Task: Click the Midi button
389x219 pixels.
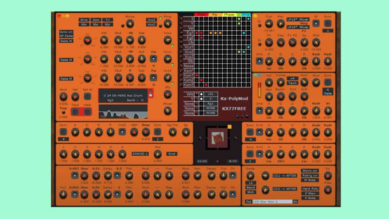Action: pos(251,192)
